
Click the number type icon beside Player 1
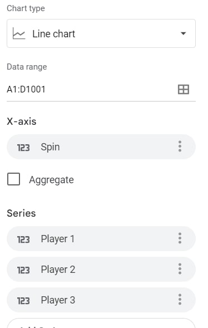[23, 239]
